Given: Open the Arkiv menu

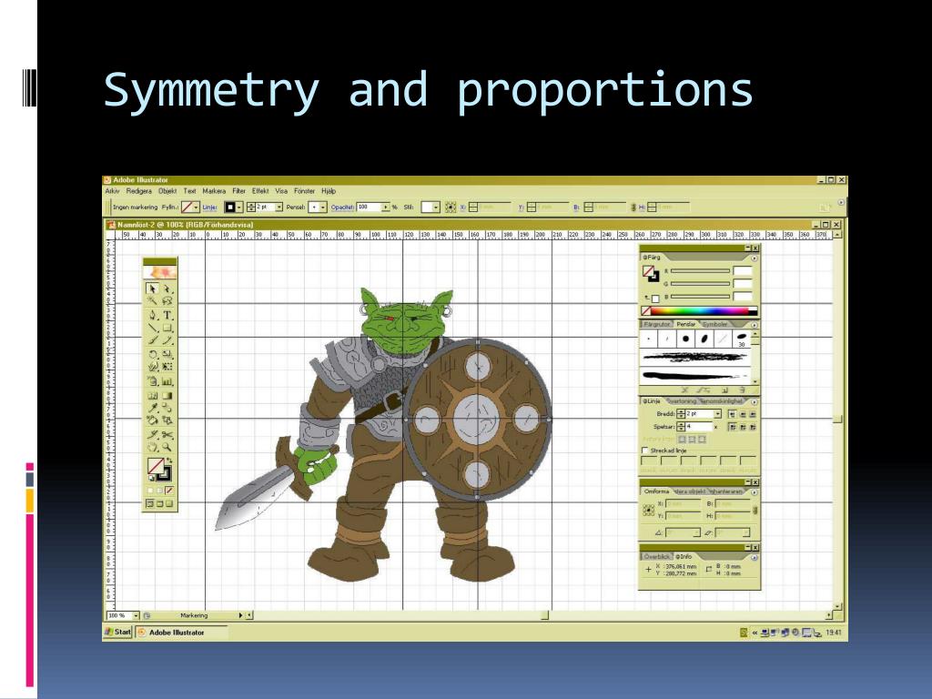Looking at the screenshot, I should click(x=112, y=191).
